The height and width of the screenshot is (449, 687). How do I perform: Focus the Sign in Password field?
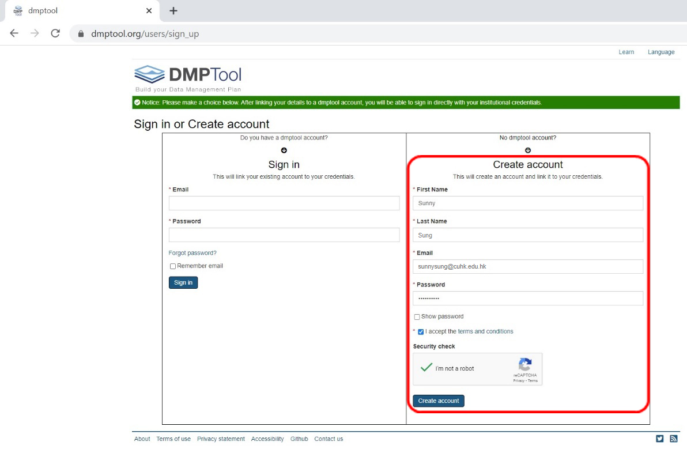(x=284, y=235)
